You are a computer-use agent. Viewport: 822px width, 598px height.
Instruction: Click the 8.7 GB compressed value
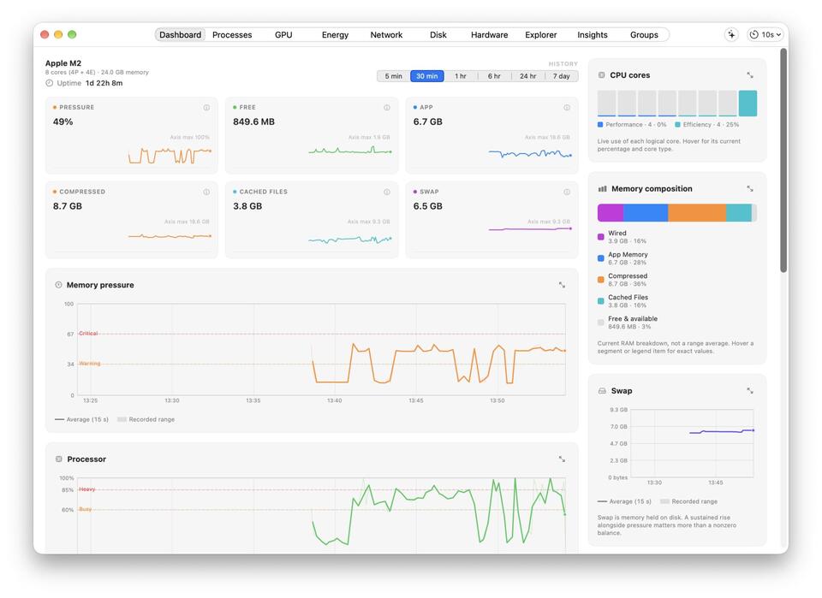pyautogui.click(x=68, y=206)
